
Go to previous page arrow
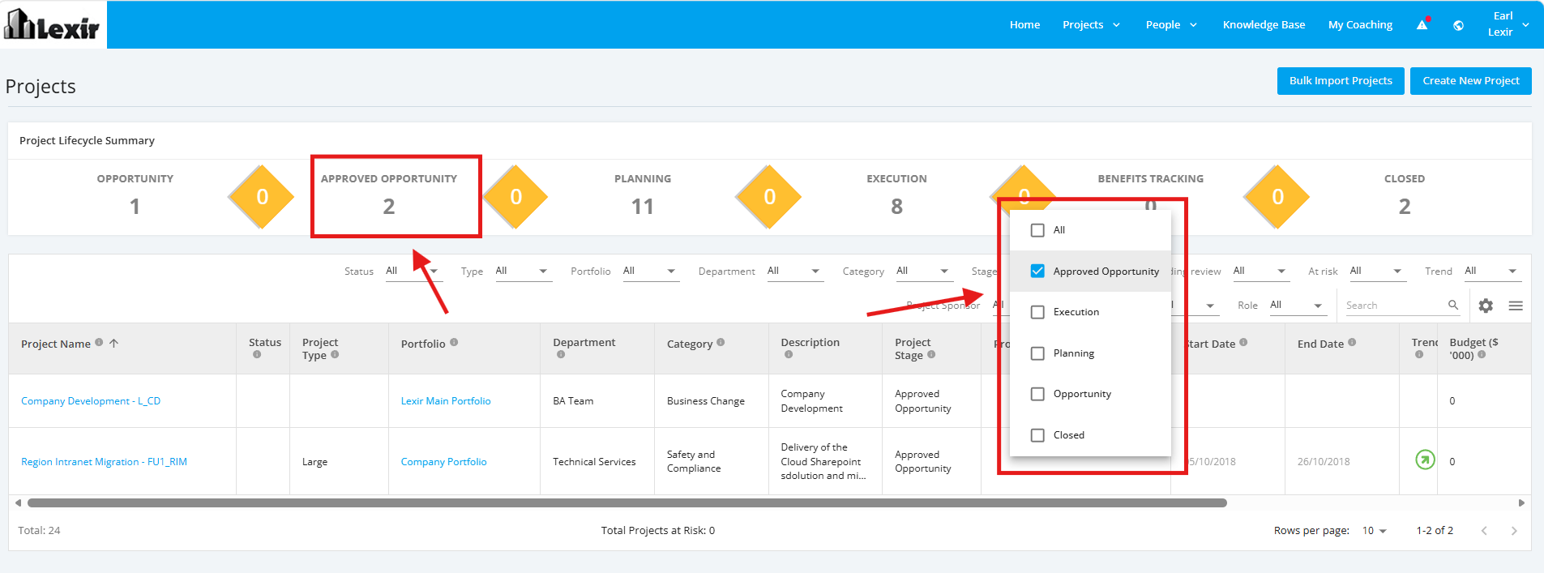click(x=1484, y=531)
